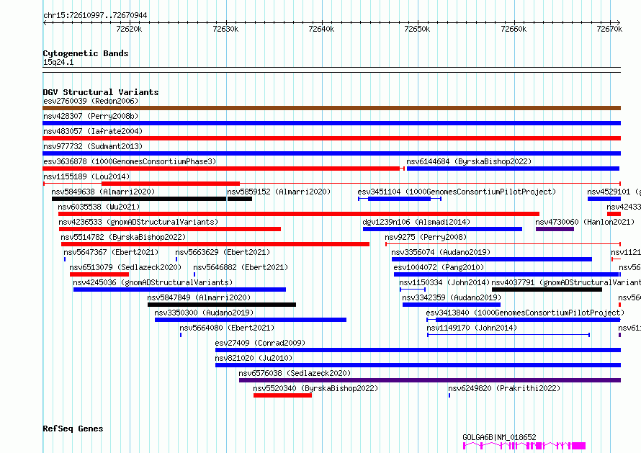Open the GOLGA6B|NM_018652 gene label
Screen dimensions: 641x453
(x=499, y=437)
